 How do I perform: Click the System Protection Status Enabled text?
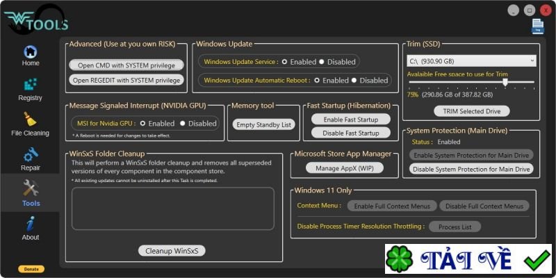[448, 142]
